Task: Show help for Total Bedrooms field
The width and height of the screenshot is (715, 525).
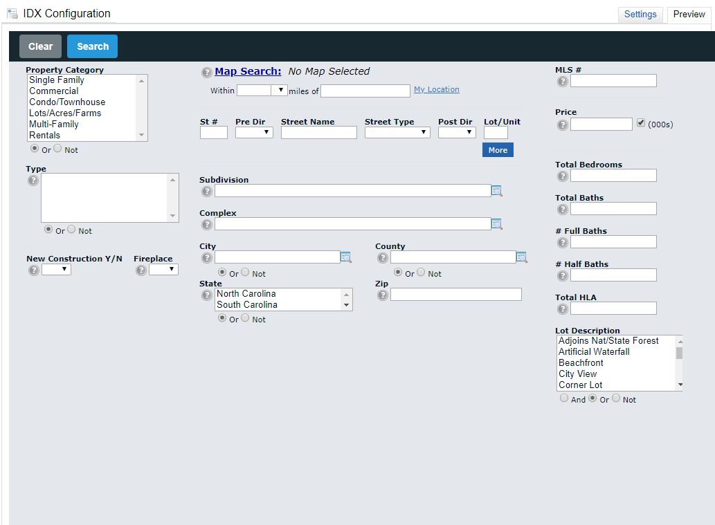Action: 563,176
